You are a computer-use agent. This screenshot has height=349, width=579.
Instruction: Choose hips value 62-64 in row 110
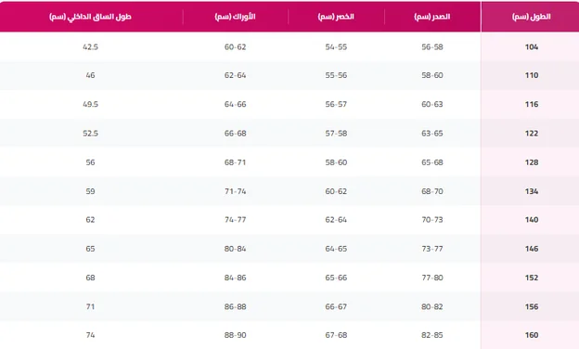click(x=236, y=75)
